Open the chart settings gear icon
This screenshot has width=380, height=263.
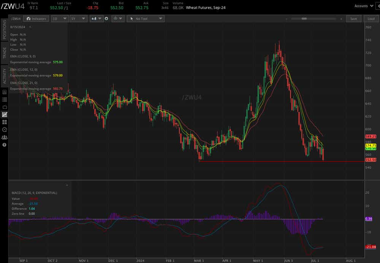tap(106, 19)
